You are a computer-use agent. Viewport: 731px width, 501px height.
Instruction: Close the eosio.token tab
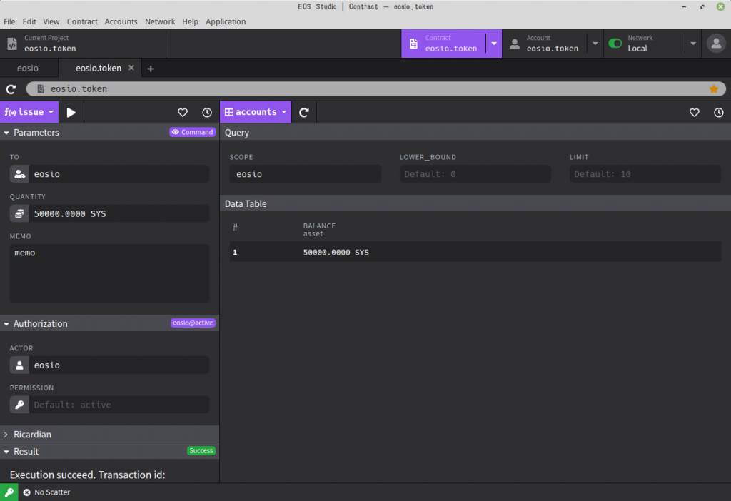click(x=131, y=68)
